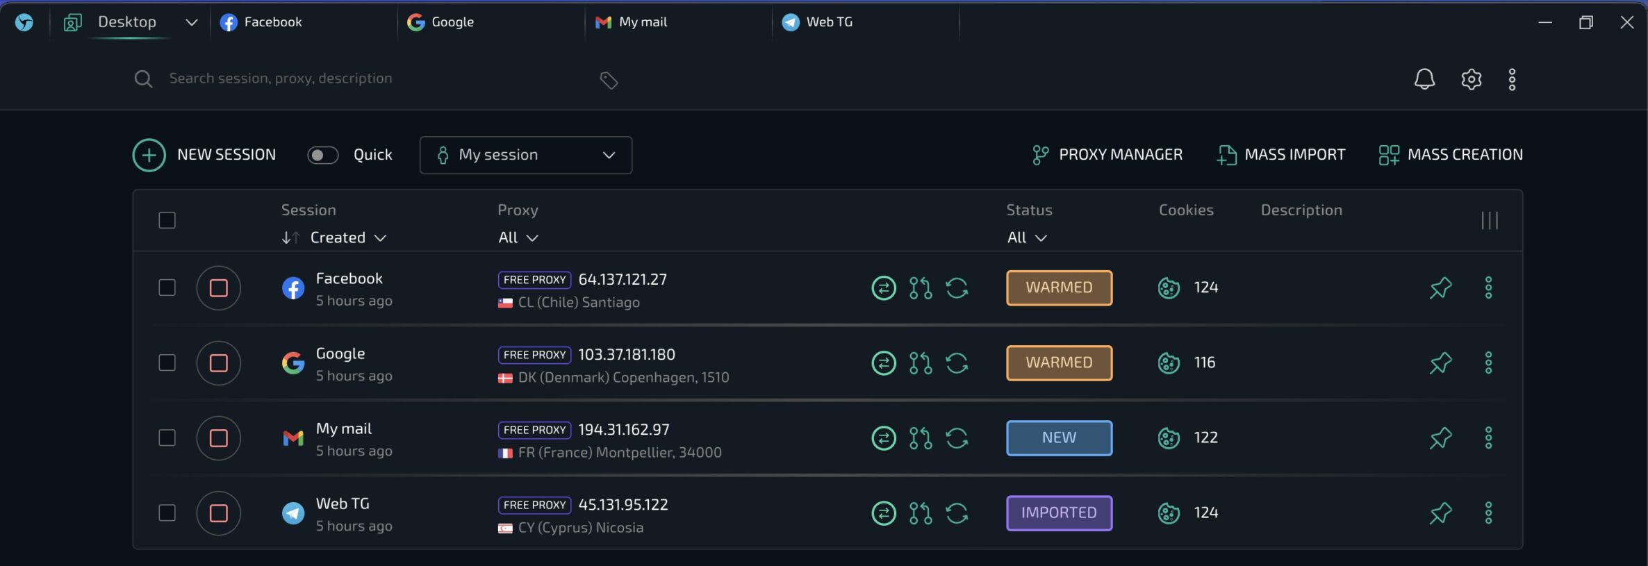
Task: Click the tag filter icon in search bar
Action: (609, 81)
